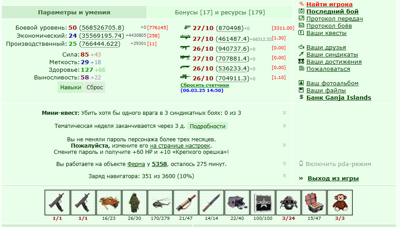Screen dimensions: 400x227
Task: Open the Ваши файлы link
Action: pos(326,90)
